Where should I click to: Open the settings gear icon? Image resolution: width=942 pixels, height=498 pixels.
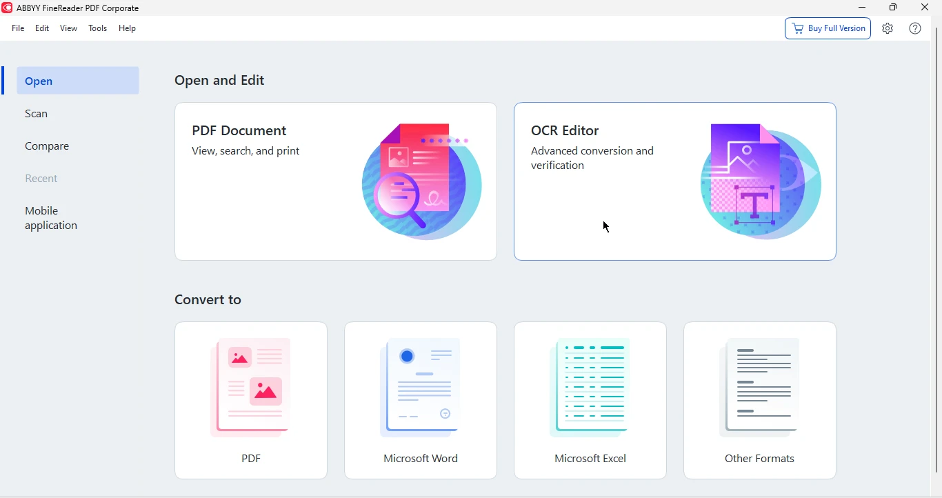(888, 29)
